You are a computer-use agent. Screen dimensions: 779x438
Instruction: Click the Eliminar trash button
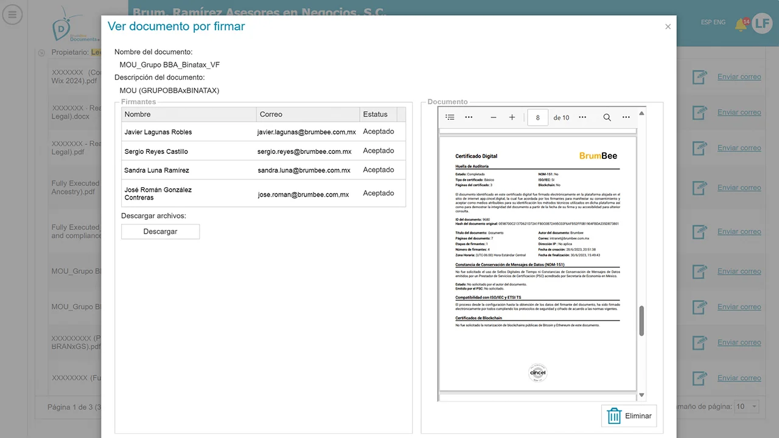tap(629, 416)
